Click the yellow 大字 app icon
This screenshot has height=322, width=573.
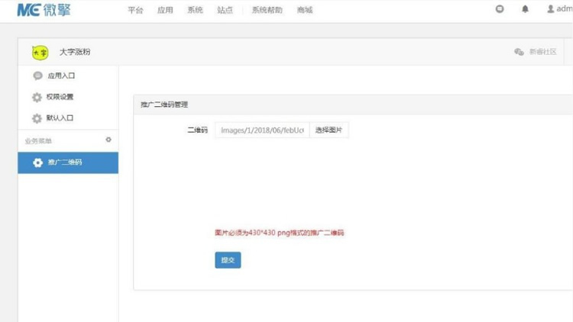[x=40, y=52]
